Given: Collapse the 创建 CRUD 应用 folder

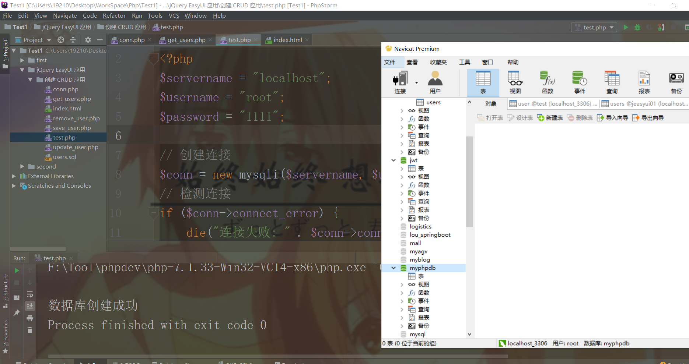Looking at the screenshot, I should tap(30, 79).
